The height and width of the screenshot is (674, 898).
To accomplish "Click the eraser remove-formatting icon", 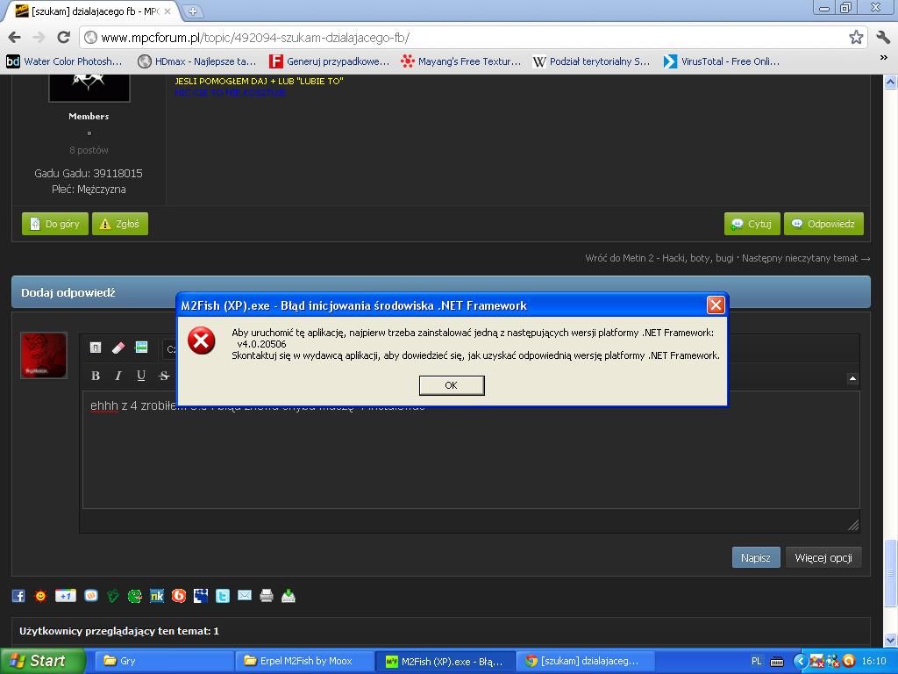I will click(118, 348).
